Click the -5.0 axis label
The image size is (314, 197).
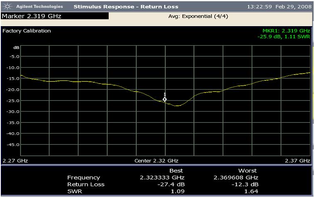coord(15,56)
